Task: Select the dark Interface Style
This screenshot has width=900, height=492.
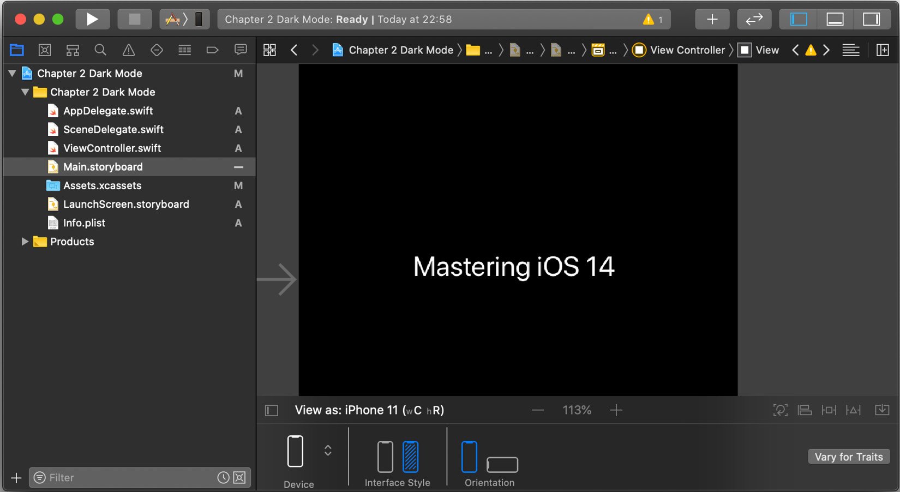Action: [x=411, y=457]
